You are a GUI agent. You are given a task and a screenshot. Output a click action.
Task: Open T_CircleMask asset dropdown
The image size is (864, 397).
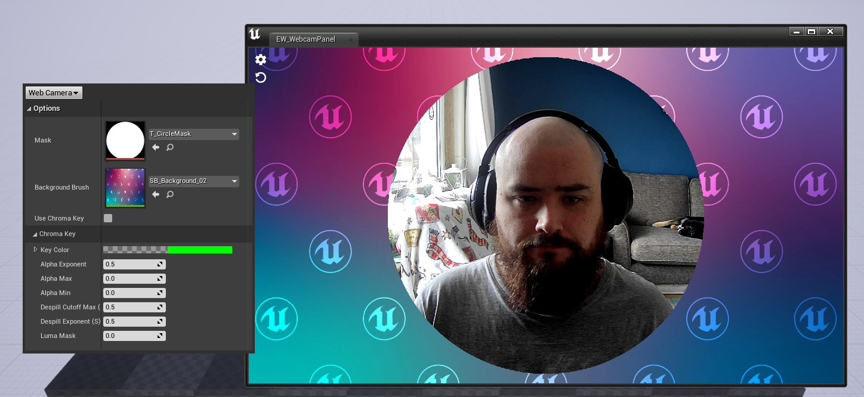click(x=193, y=134)
